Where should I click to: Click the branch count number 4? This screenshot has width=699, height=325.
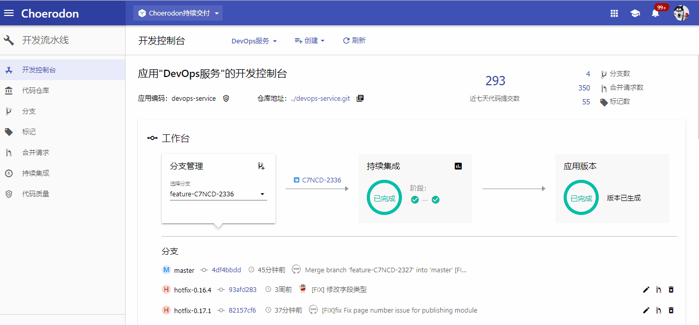[588, 74]
